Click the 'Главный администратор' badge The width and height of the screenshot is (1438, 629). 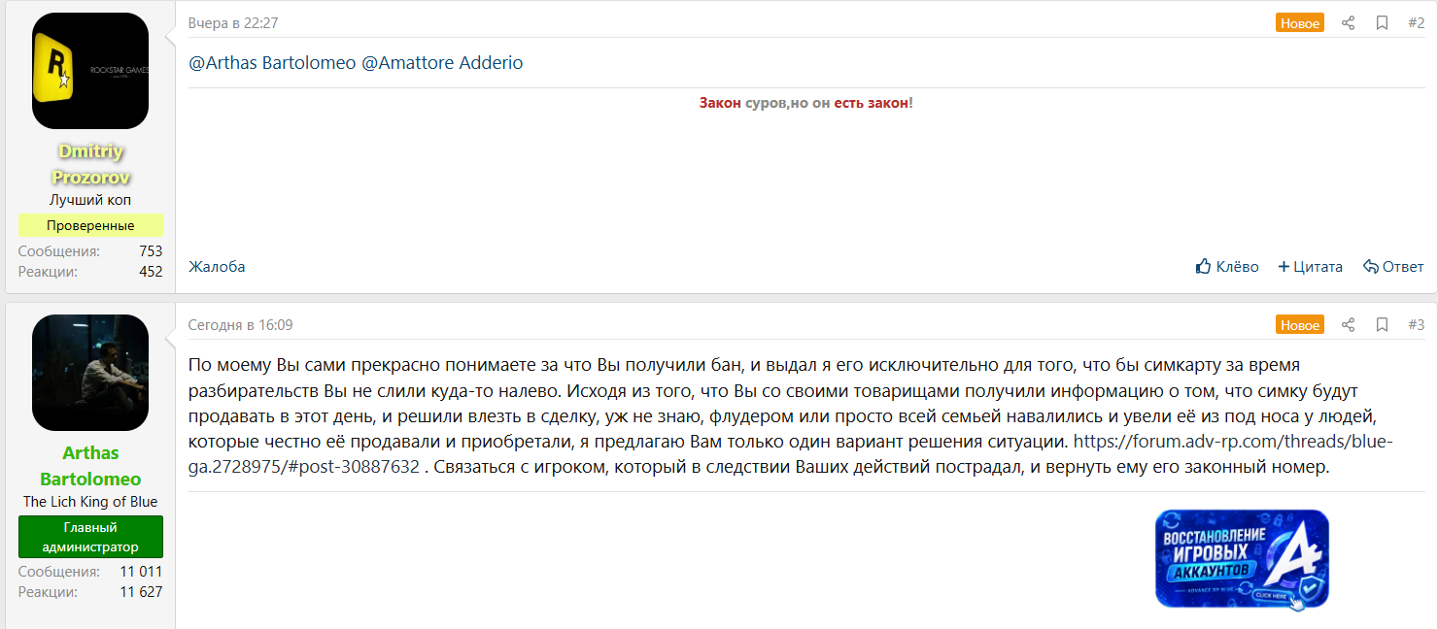90,537
